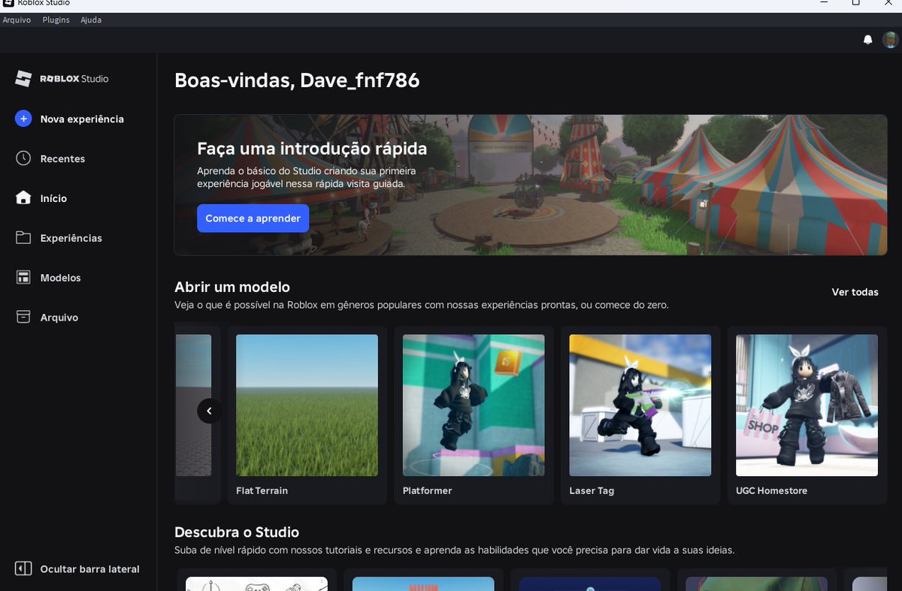The image size is (902, 591).
Task: Click the Roblox Studio logo
Action: point(62,78)
